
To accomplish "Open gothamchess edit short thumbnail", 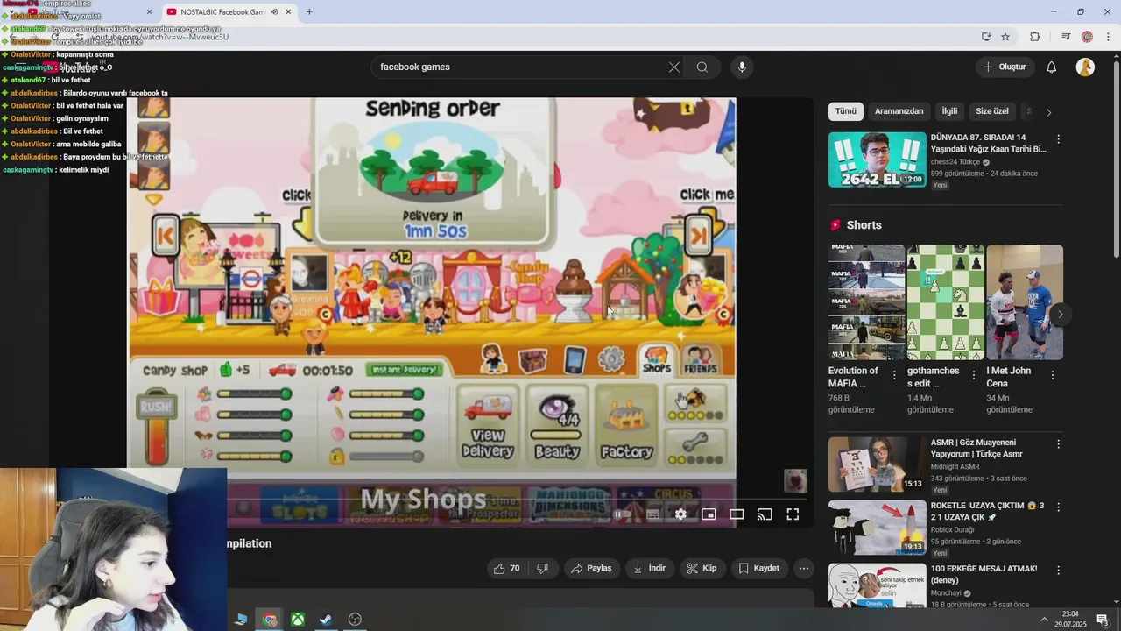I will pos(946,302).
